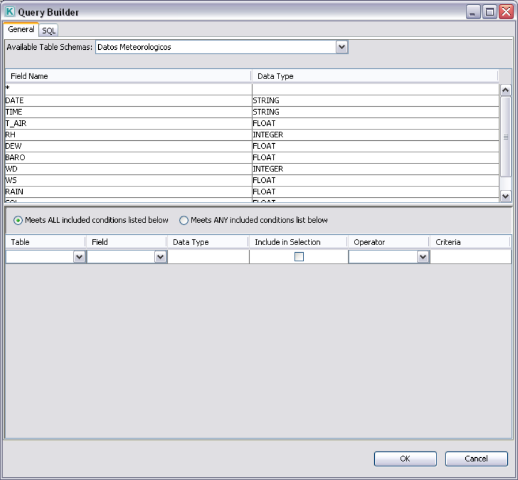Click the Table column header in conditions grid
This screenshot has height=480, width=518.
[46, 242]
